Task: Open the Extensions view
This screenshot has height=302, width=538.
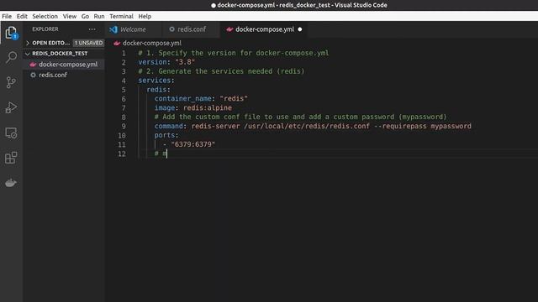Action: [x=11, y=158]
